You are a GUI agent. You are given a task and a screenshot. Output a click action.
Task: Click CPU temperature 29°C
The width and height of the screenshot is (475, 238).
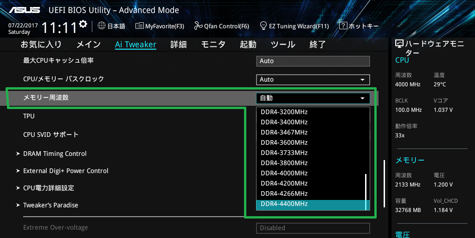[x=440, y=84]
